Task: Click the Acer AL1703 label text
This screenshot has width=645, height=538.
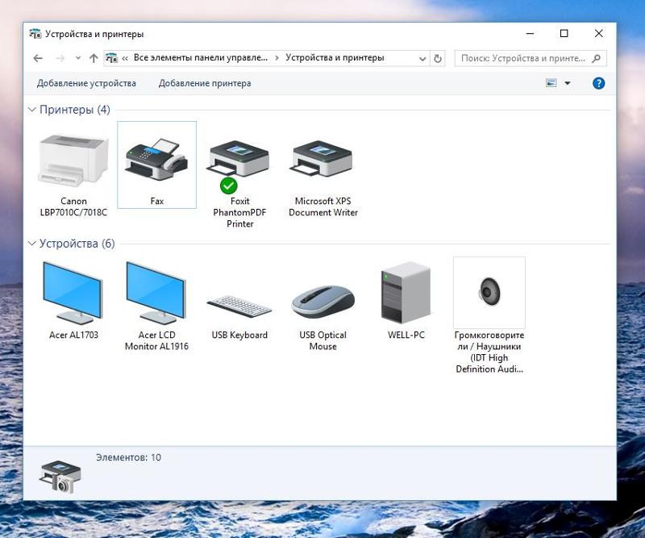Action: 73,335
